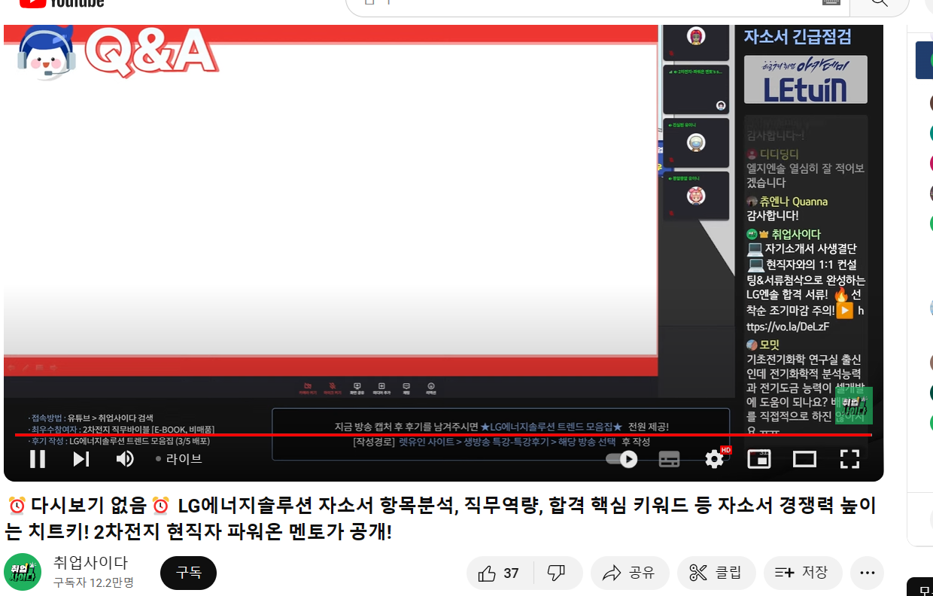
Task: Open the player settings gear
Action: pos(714,459)
